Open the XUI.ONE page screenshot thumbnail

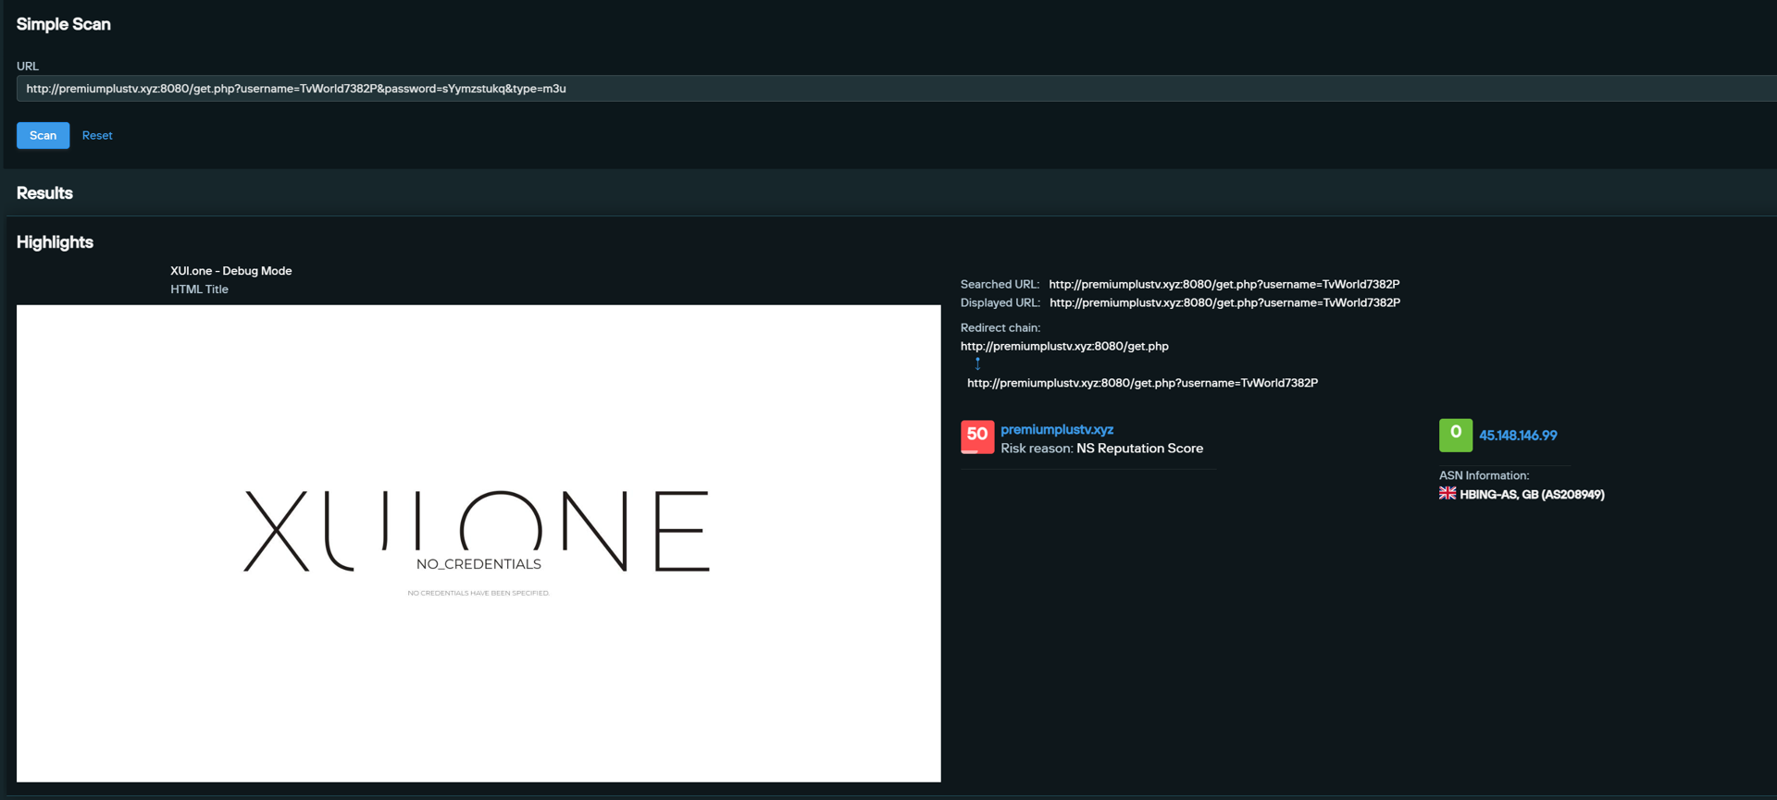click(478, 543)
